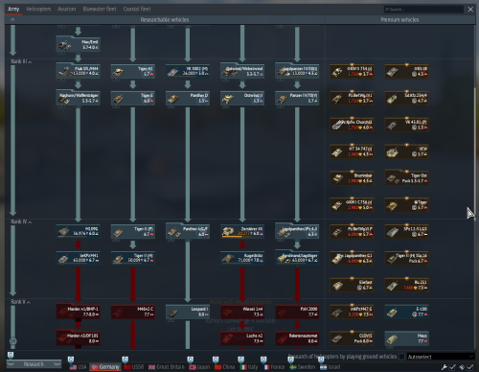Select the premium Pz.Kpfw. Churchill card
479x372 pixels.
coord(352,125)
